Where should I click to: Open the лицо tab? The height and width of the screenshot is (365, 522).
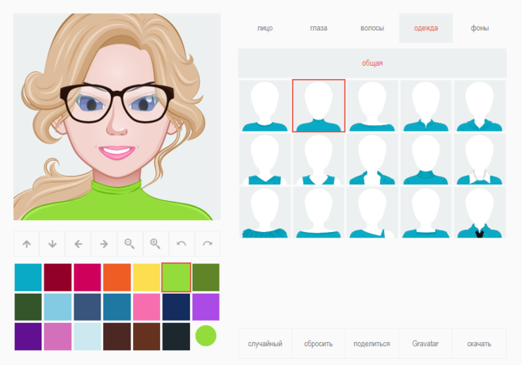pyautogui.click(x=265, y=29)
